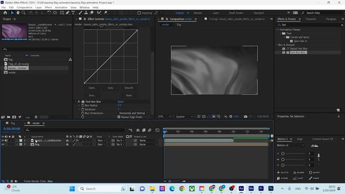Select the Clone Stamp tool
The image size is (345, 194).
click(x=86, y=13)
